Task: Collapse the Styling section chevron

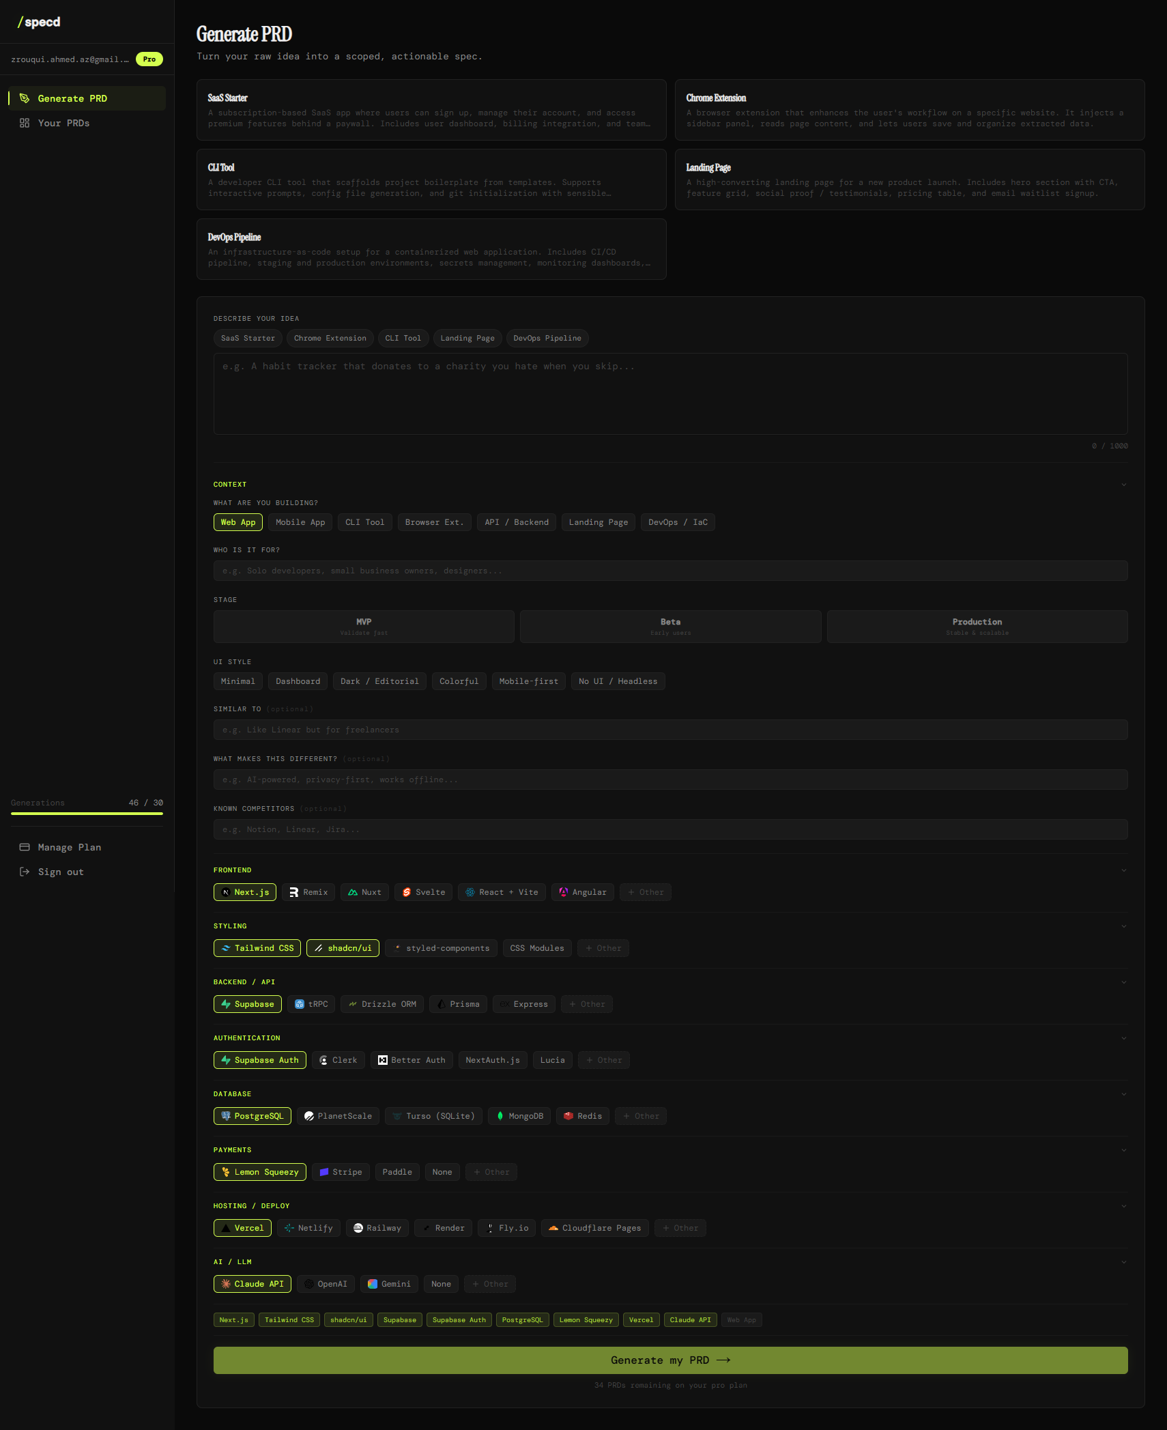Action: click(x=1123, y=926)
